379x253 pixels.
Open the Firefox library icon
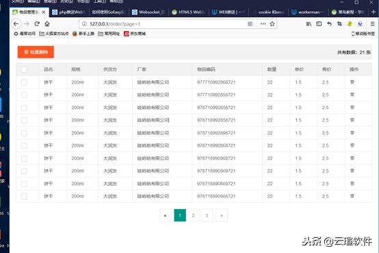tap(309, 24)
